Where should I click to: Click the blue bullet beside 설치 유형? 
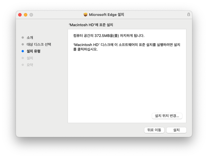23,51
